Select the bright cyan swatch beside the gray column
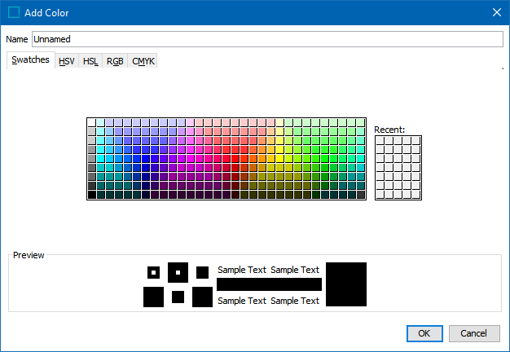The height and width of the screenshot is (352, 510). [100, 158]
